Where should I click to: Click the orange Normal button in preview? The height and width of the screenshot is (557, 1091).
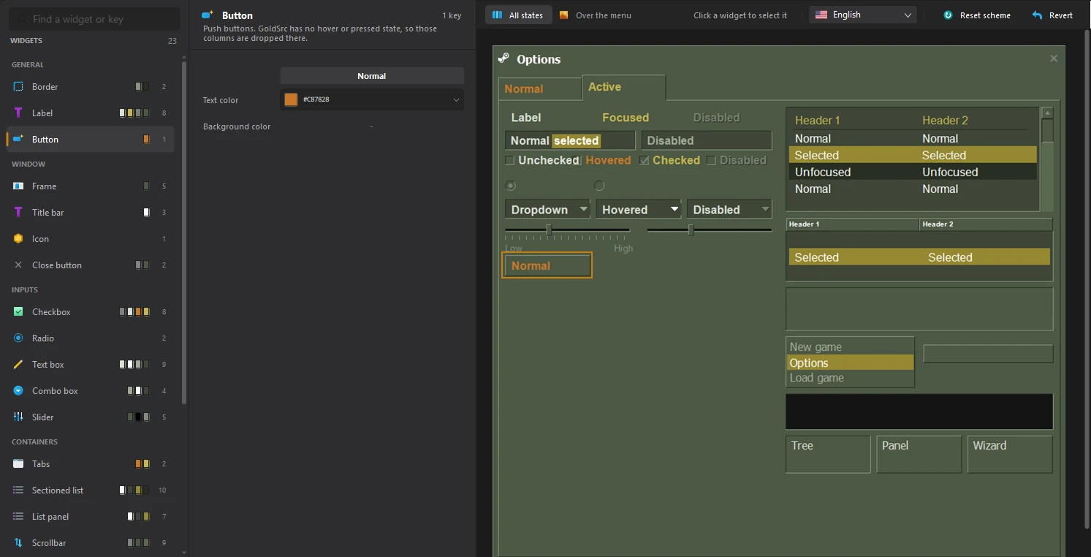tap(547, 266)
